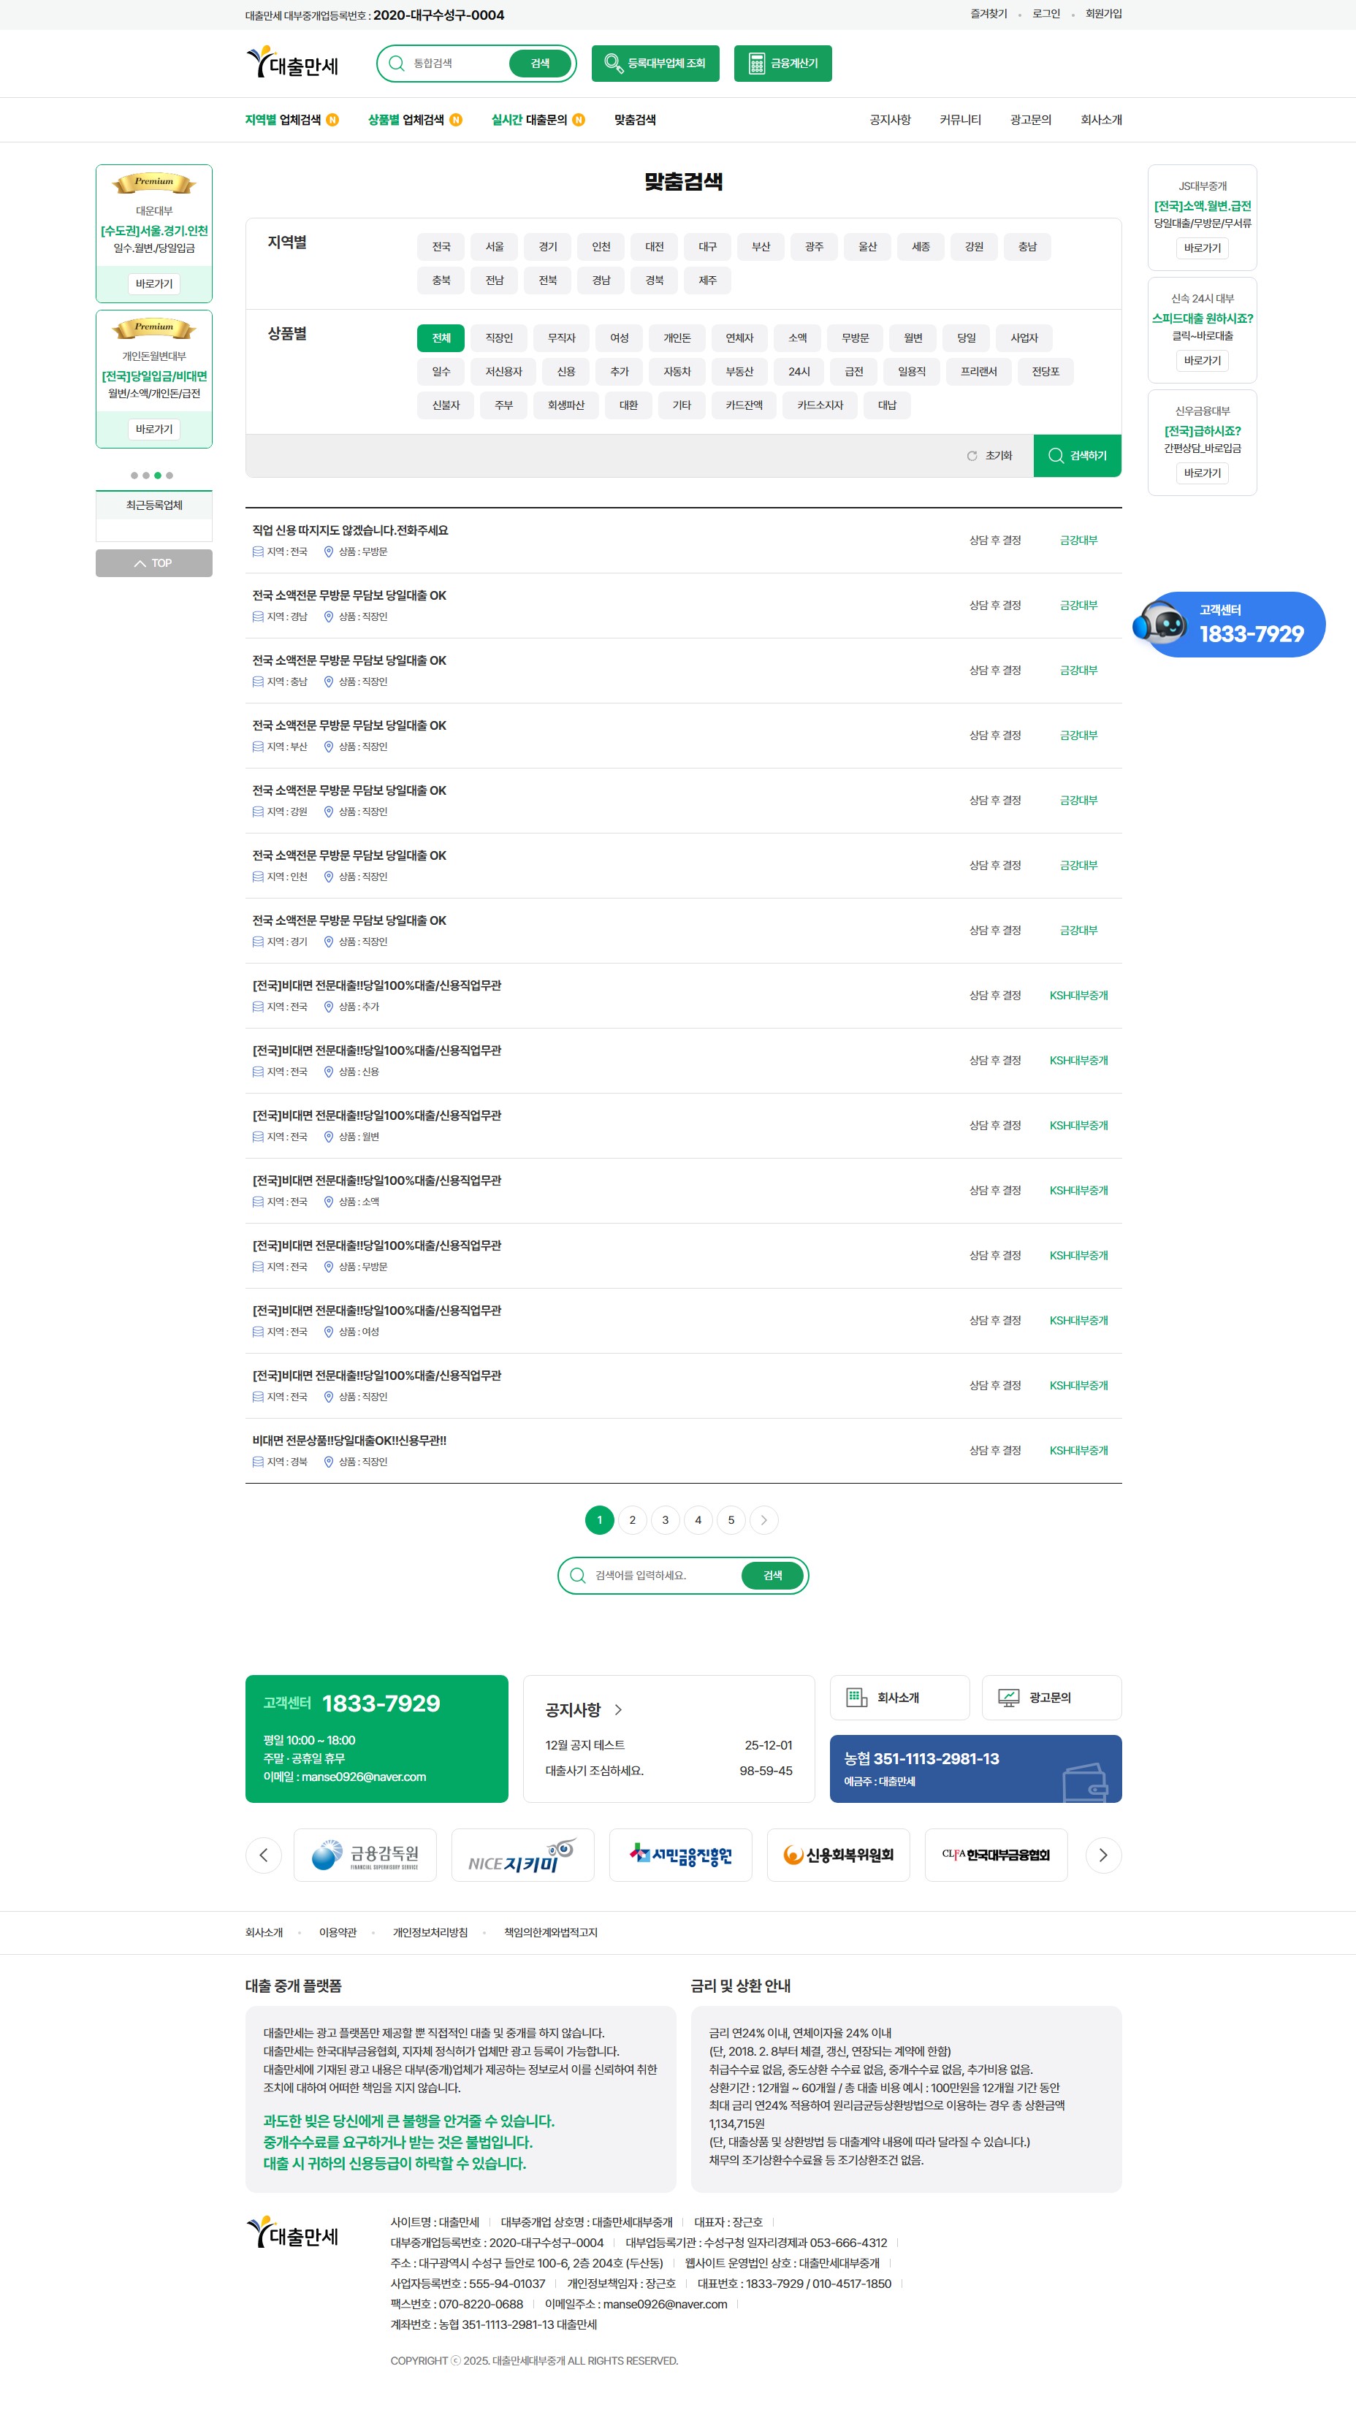This screenshot has height=2426, width=1356.
Task: Click the 초기화 refresh icon
Action: tap(971, 455)
